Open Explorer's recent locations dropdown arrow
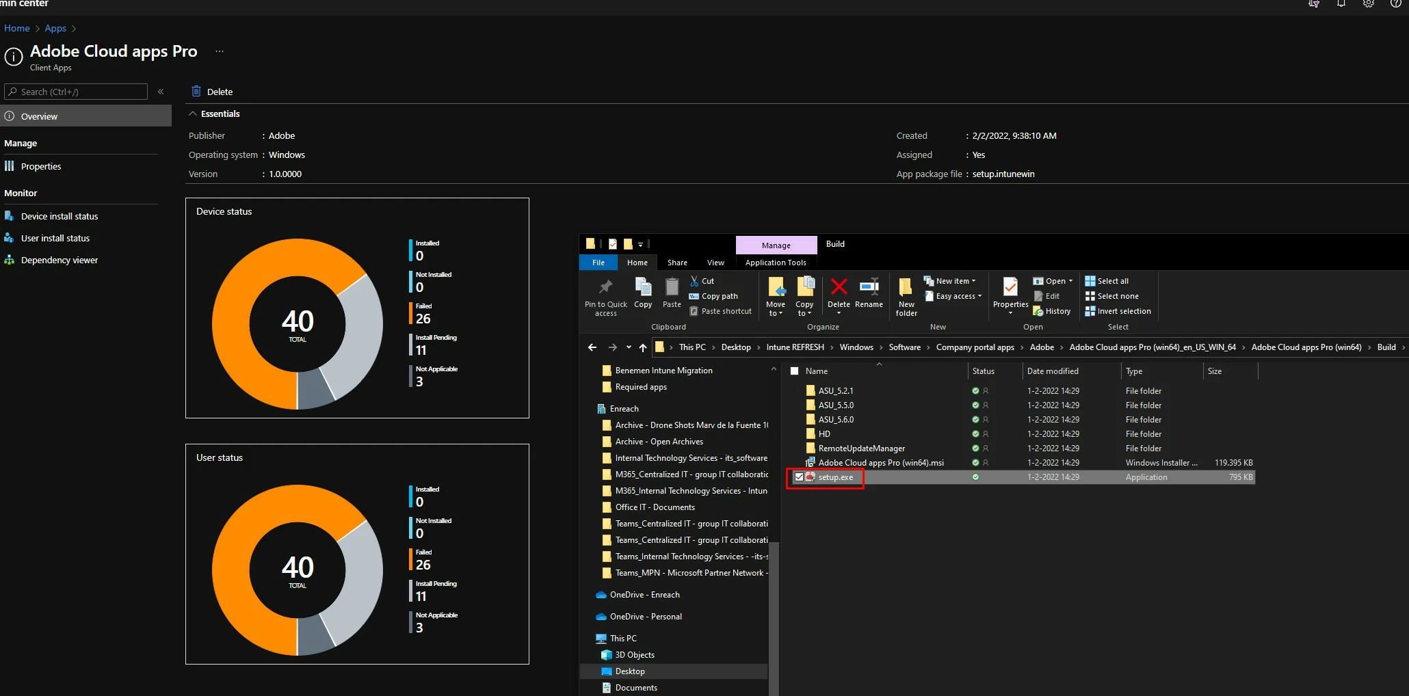The image size is (1409, 696). click(x=629, y=347)
